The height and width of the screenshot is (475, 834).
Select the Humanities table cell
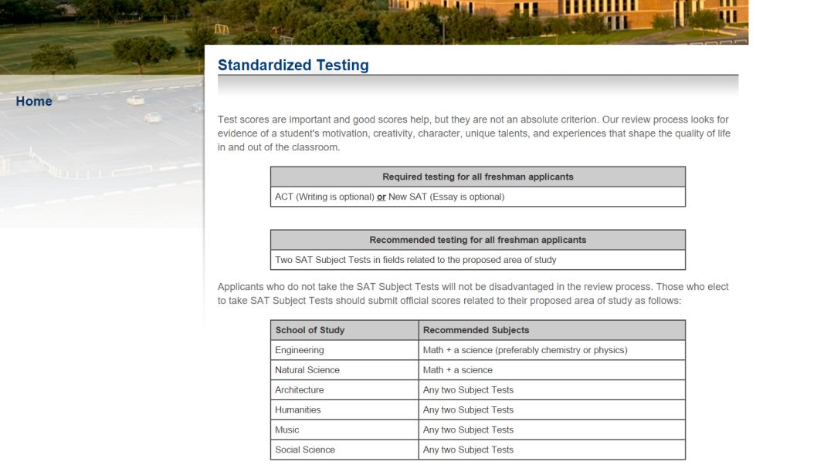[x=344, y=409]
